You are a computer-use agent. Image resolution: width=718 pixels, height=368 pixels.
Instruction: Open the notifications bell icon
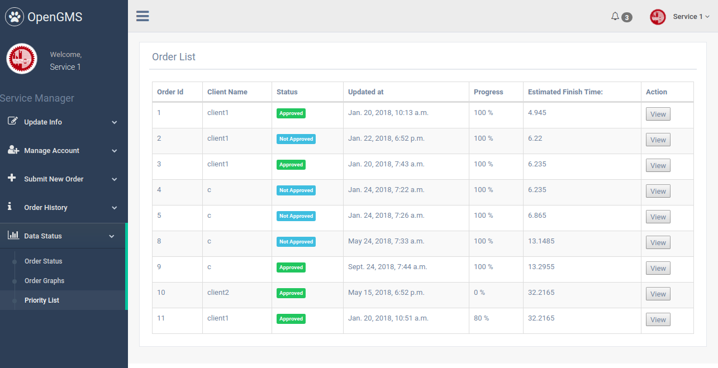615,16
